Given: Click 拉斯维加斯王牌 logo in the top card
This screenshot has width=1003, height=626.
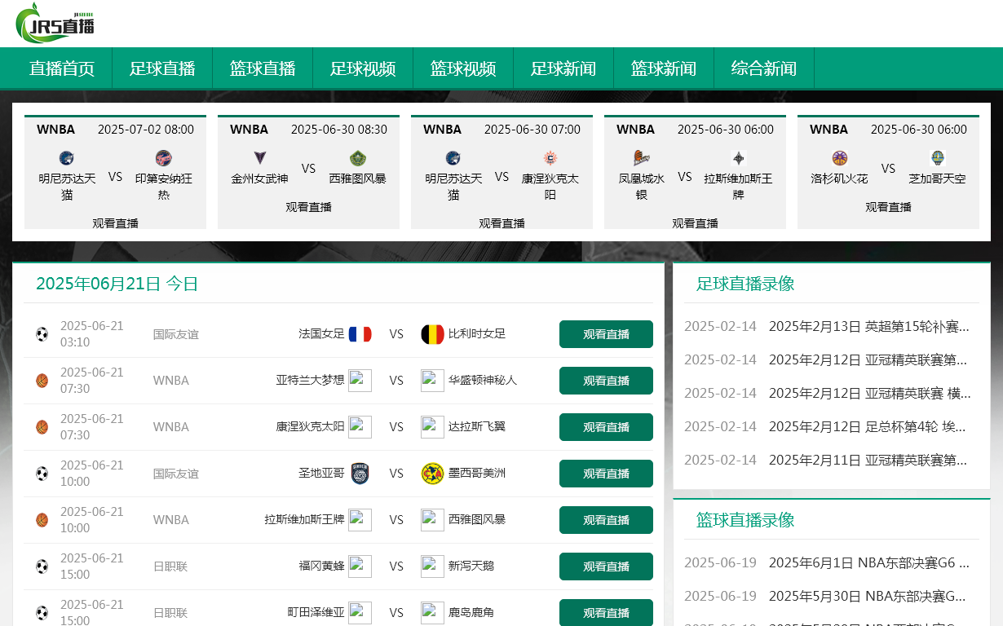Looking at the screenshot, I should pyautogui.click(x=739, y=158).
